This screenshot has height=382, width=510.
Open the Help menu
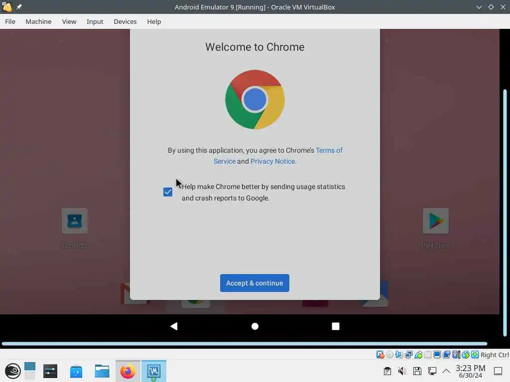click(154, 21)
